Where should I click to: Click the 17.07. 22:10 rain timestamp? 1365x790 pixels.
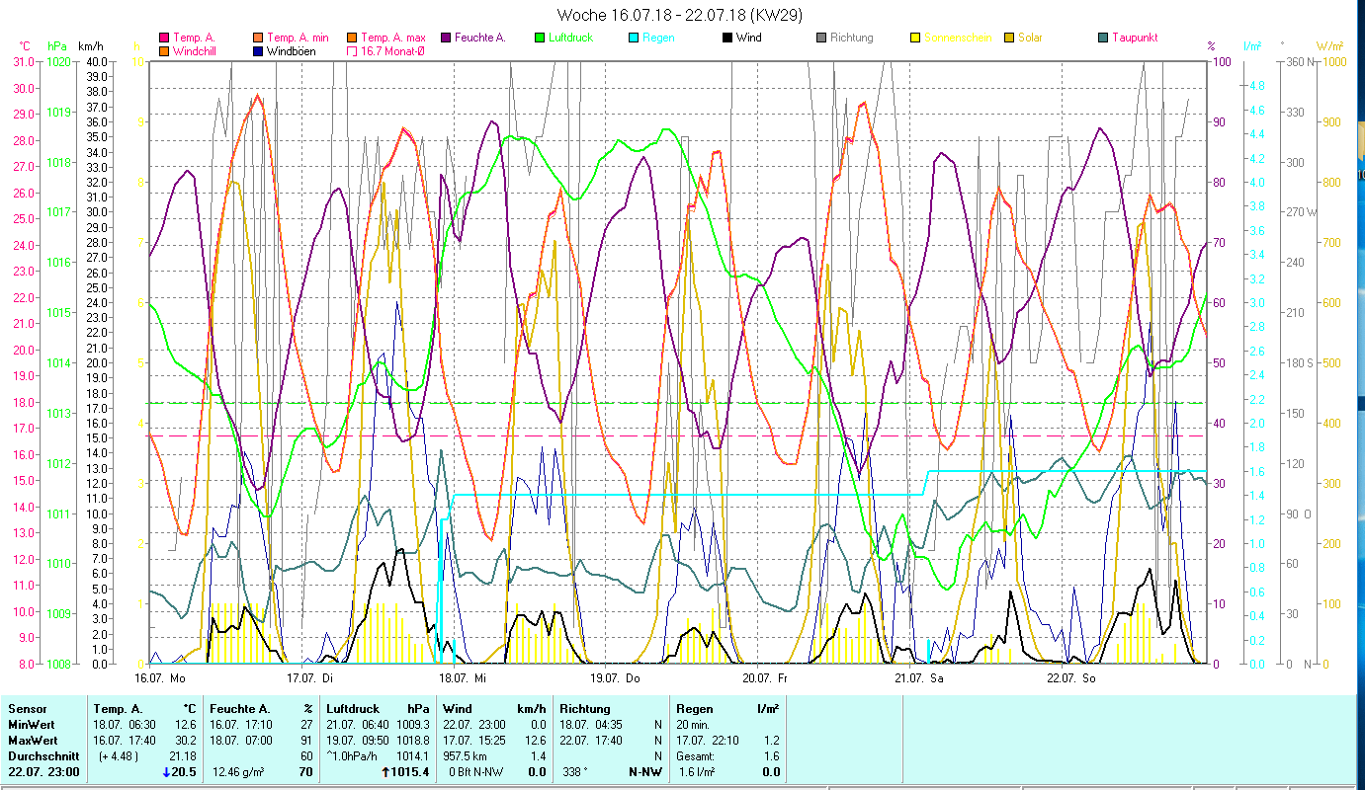tap(708, 741)
